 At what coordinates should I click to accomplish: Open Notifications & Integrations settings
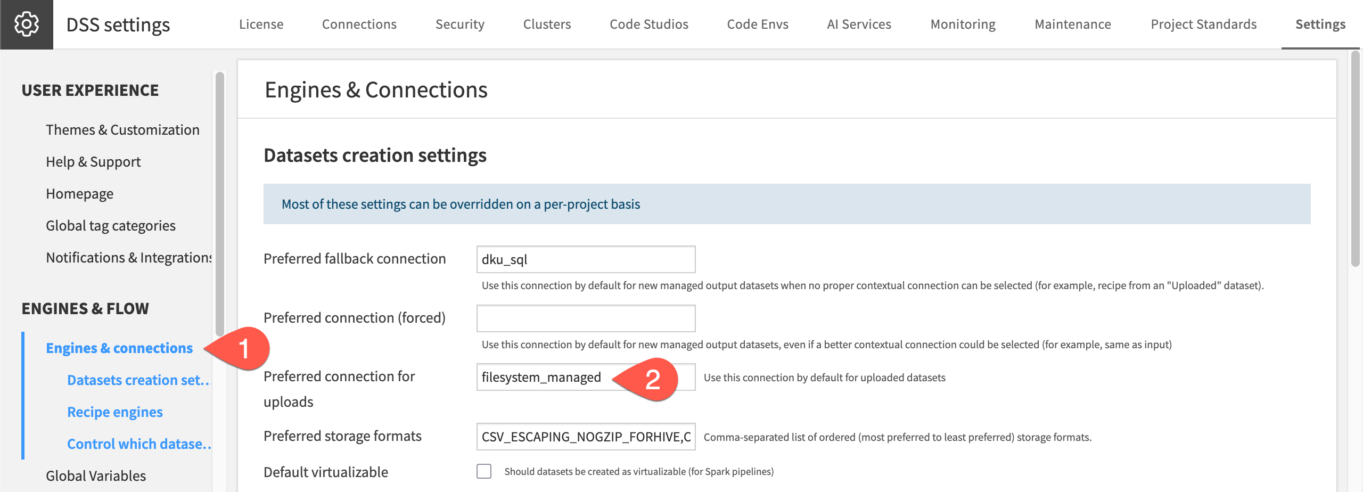[129, 258]
